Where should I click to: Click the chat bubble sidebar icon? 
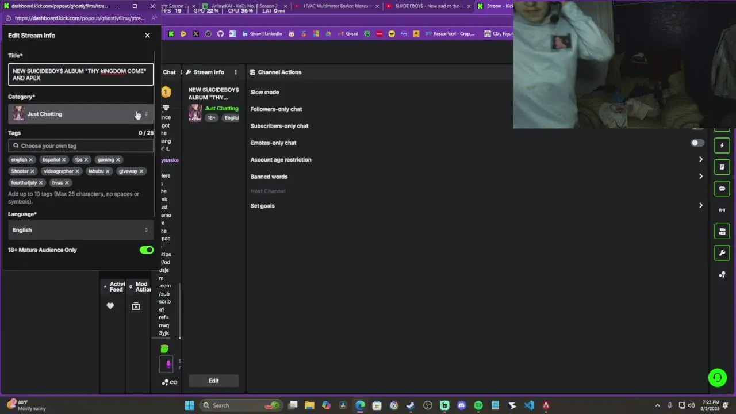[722, 189]
